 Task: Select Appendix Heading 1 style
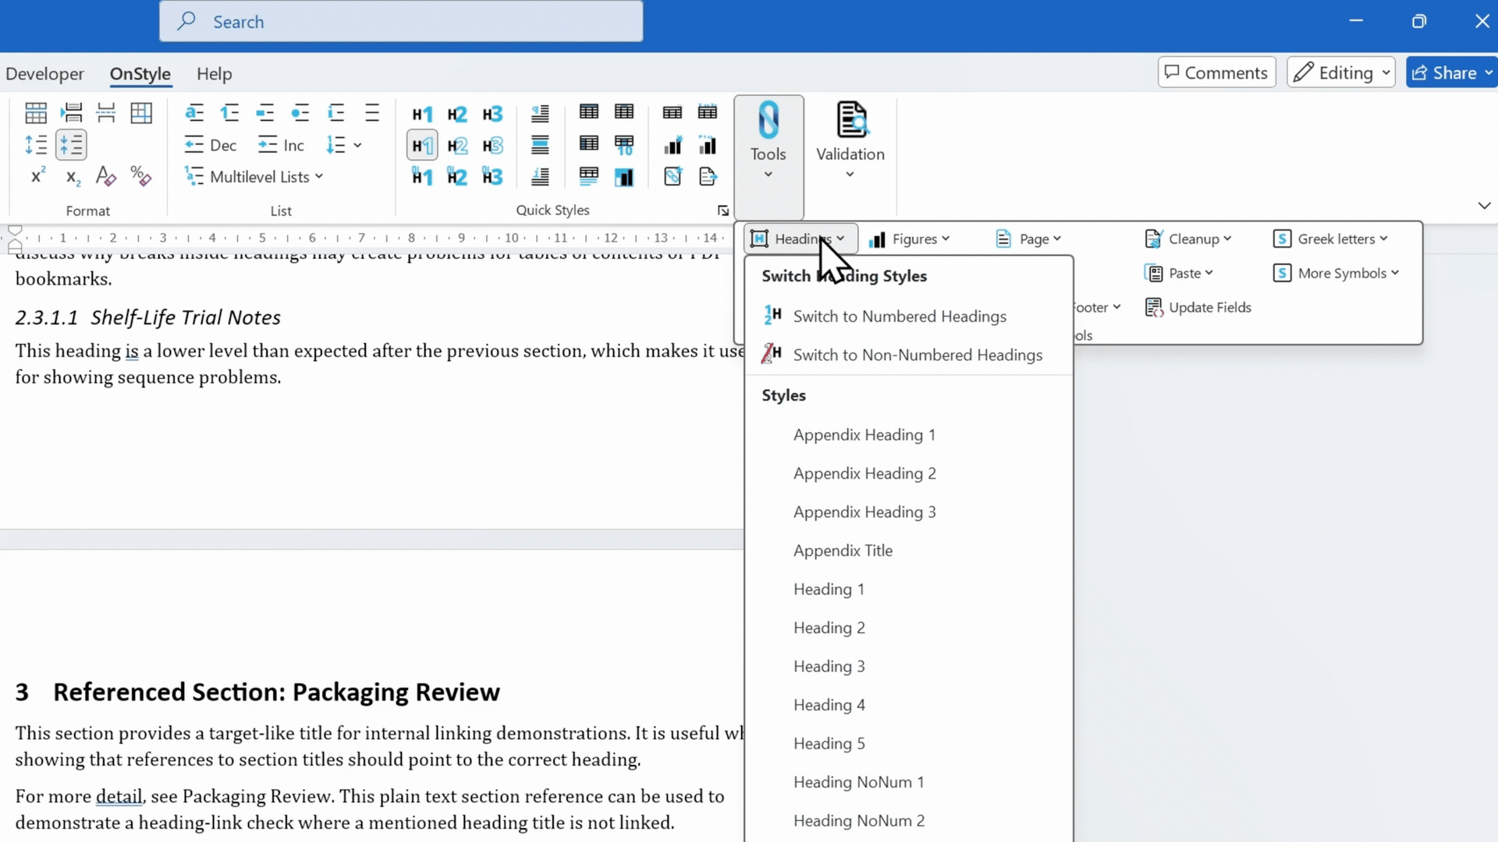coord(908,435)
